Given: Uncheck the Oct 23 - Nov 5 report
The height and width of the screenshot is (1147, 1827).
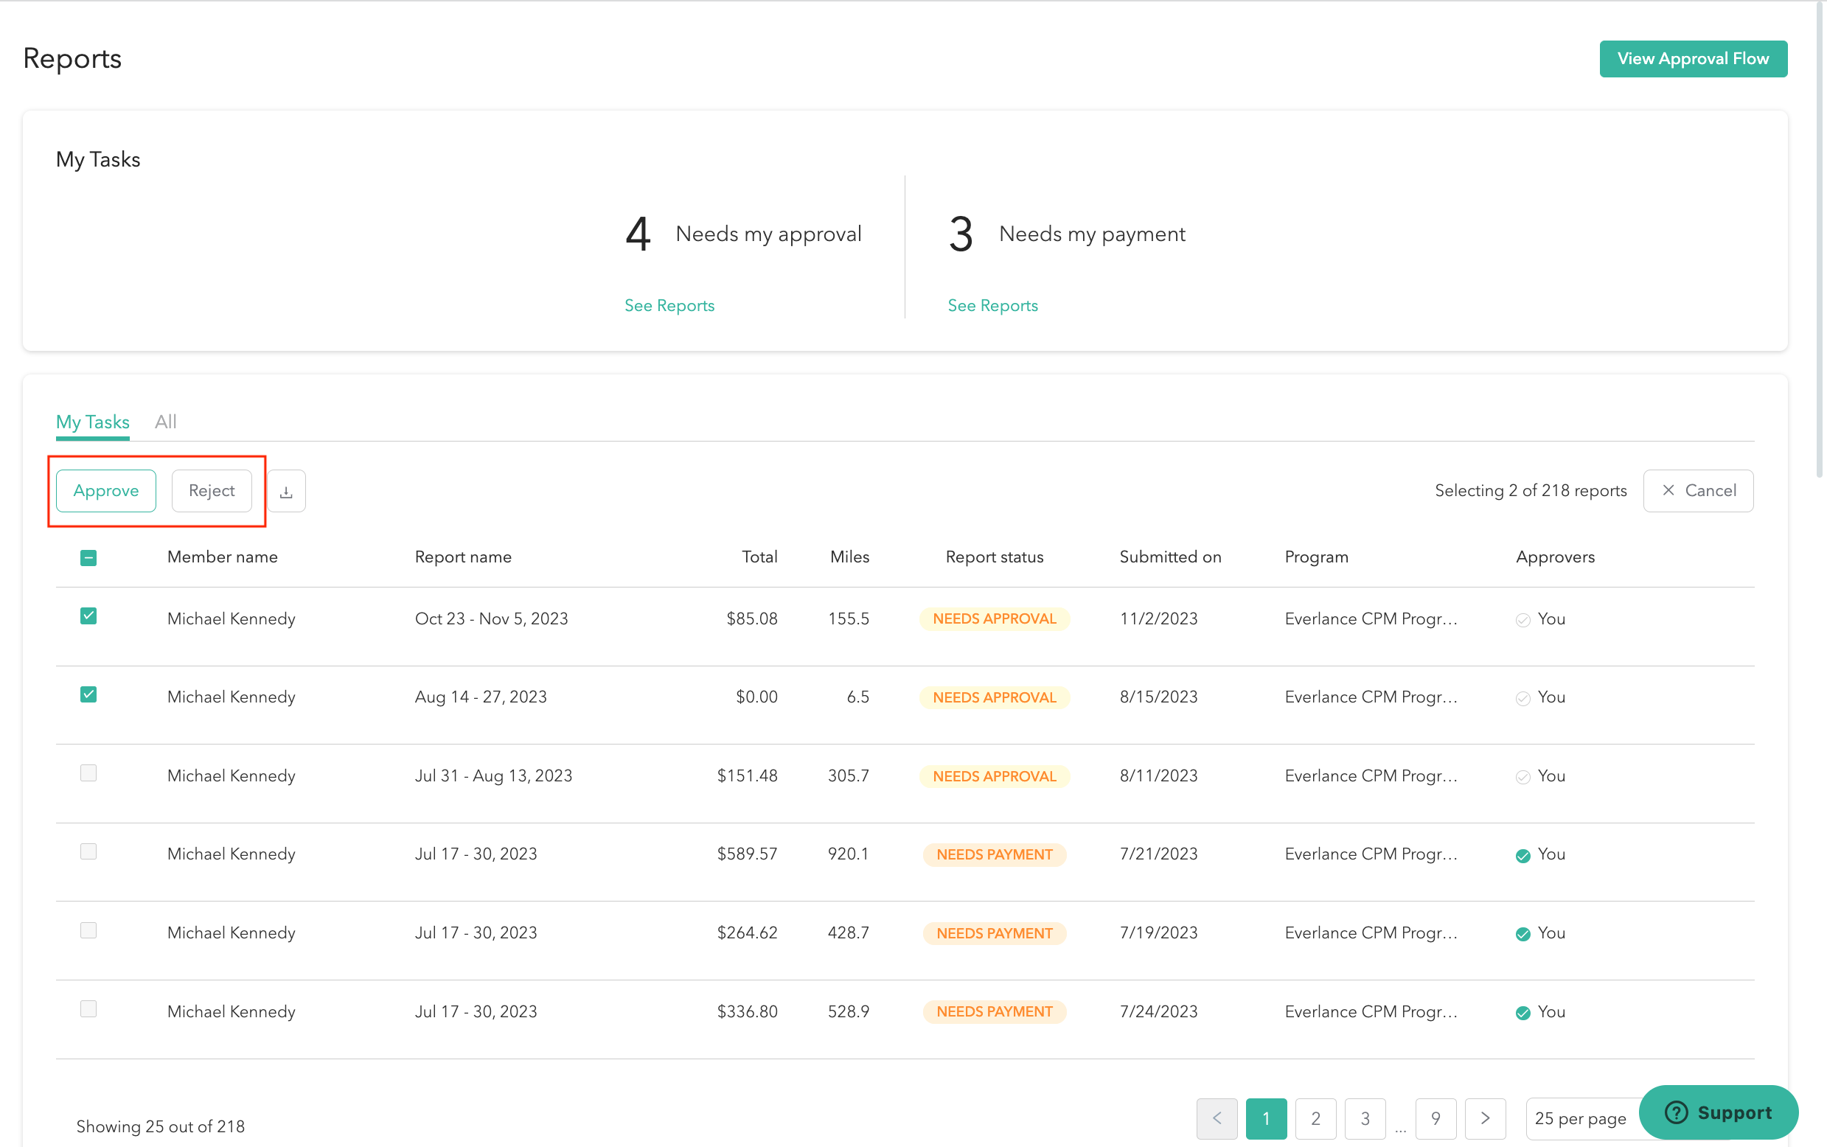Looking at the screenshot, I should (x=88, y=616).
